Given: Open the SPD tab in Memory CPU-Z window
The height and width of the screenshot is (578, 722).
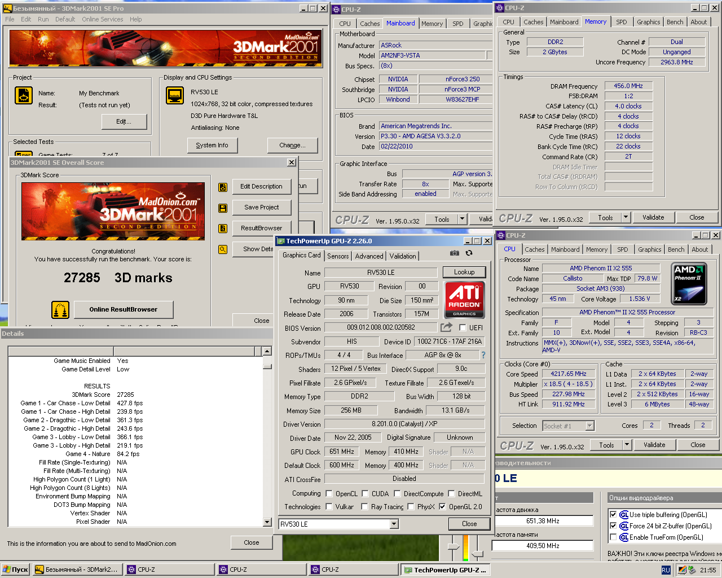Looking at the screenshot, I should (x=621, y=22).
